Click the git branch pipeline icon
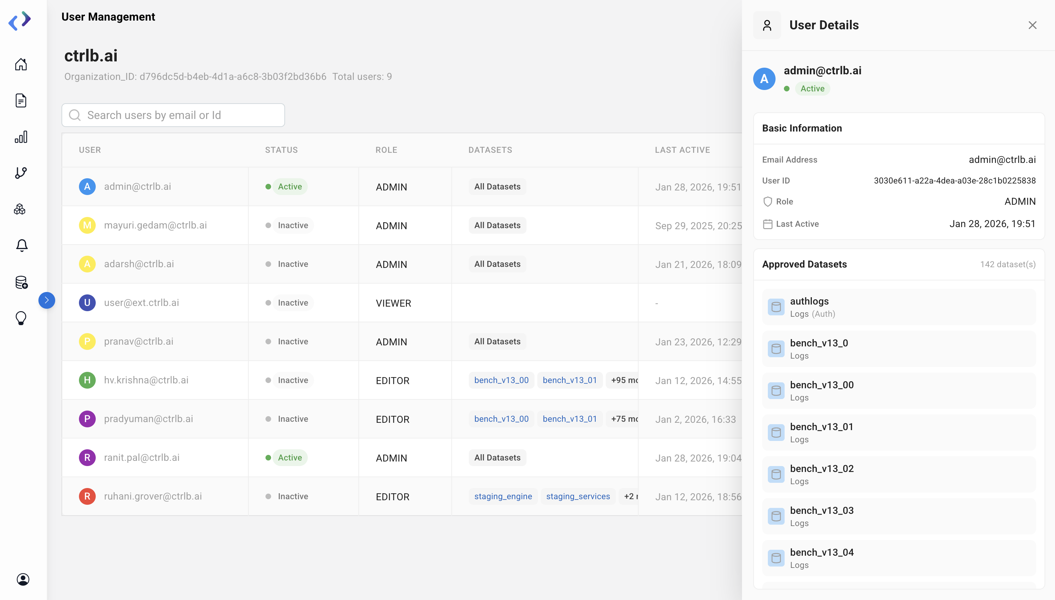This screenshot has height=600, width=1055. coord(21,173)
